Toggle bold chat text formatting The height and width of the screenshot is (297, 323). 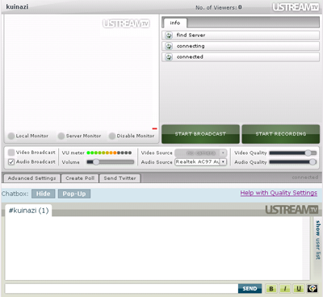[271, 289]
